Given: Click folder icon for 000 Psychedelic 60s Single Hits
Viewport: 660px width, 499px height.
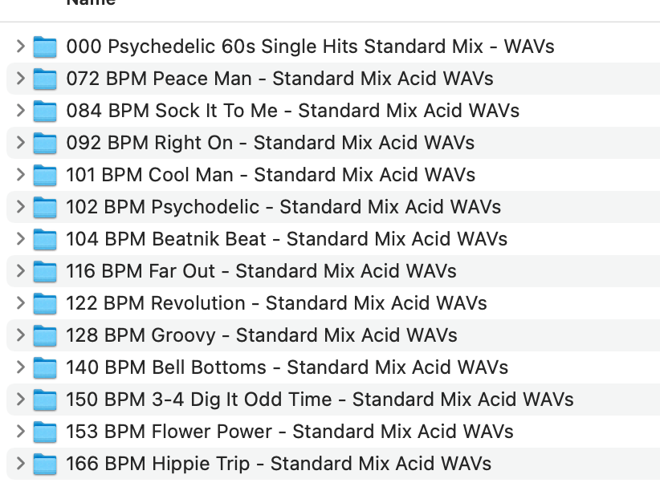Looking at the screenshot, I should (x=45, y=47).
